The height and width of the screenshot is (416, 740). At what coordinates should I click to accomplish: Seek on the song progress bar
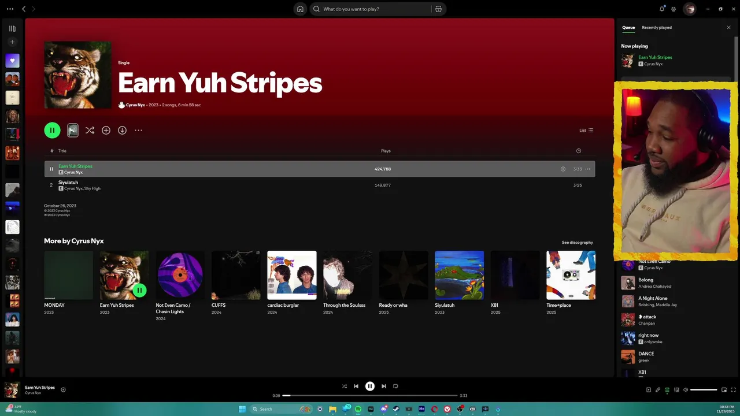370,396
